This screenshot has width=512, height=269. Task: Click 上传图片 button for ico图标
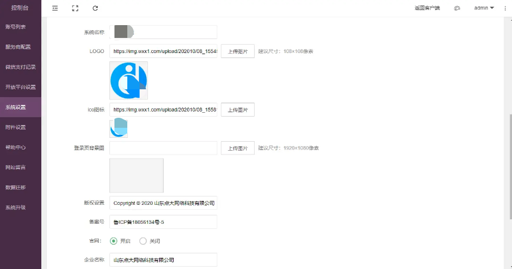238,110
